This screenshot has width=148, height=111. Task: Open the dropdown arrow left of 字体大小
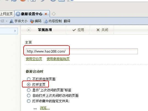tap(7, 21)
